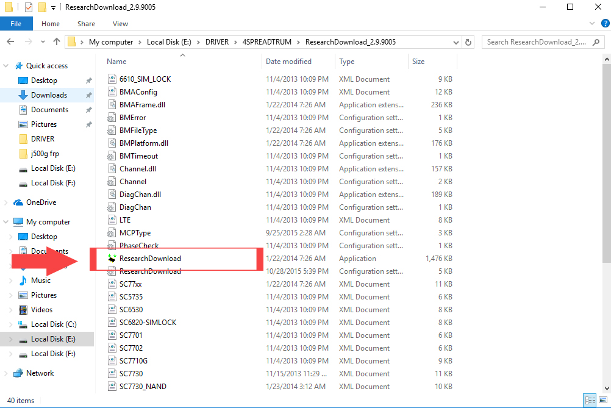The height and width of the screenshot is (408, 611).
Task: Select DRIVER folder in Quick access
Action: point(43,139)
